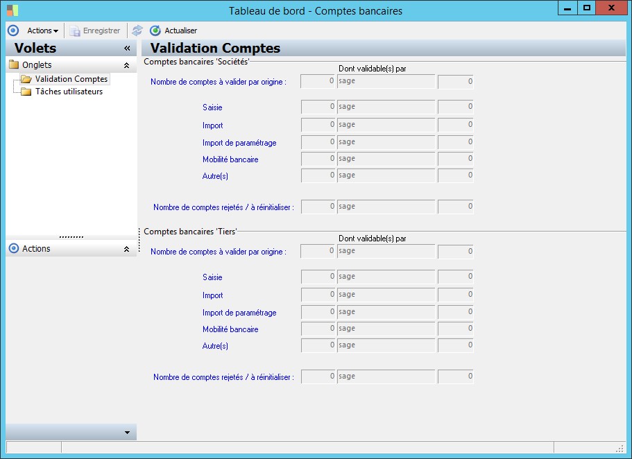The width and height of the screenshot is (632, 459).
Task: Click the Sociétés Saisie count field
Action: click(x=318, y=107)
